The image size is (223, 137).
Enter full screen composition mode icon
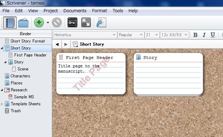86,22
